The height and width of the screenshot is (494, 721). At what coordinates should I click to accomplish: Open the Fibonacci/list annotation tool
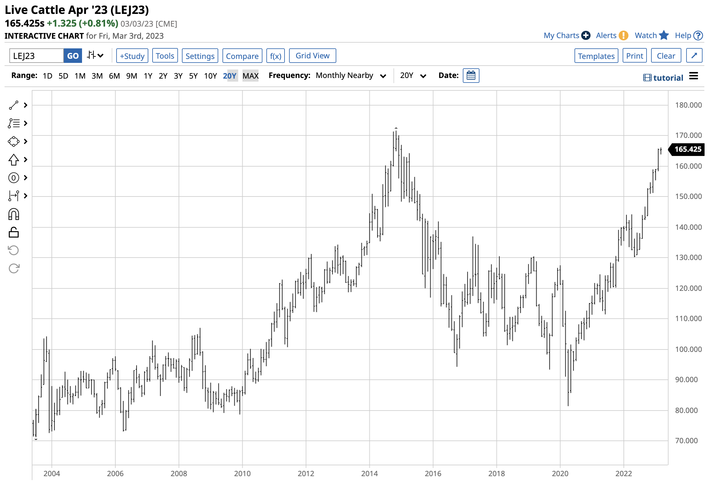[14, 123]
